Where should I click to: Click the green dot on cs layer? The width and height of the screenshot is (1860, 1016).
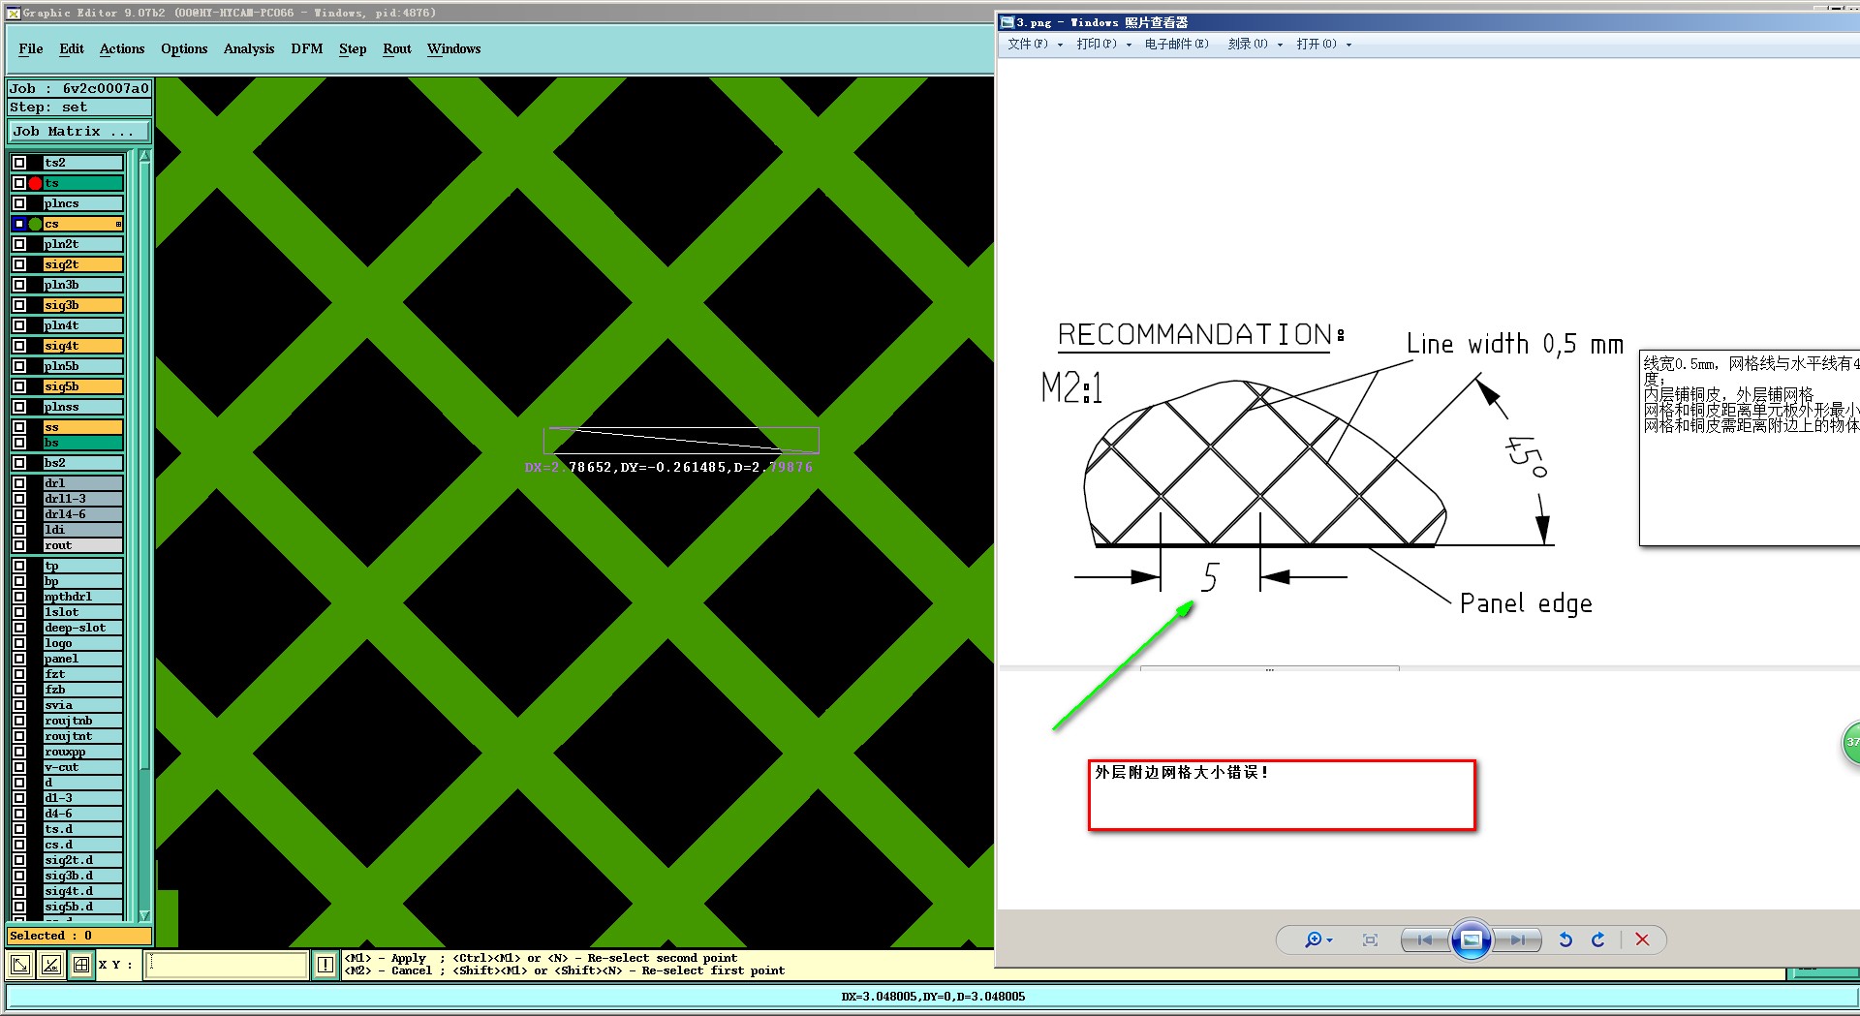point(36,224)
